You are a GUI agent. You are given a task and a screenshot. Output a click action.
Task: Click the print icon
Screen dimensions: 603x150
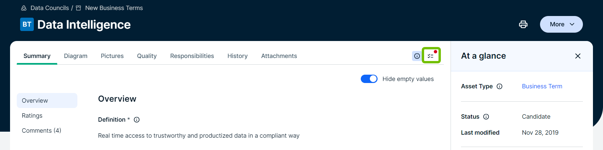pyautogui.click(x=523, y=24)
